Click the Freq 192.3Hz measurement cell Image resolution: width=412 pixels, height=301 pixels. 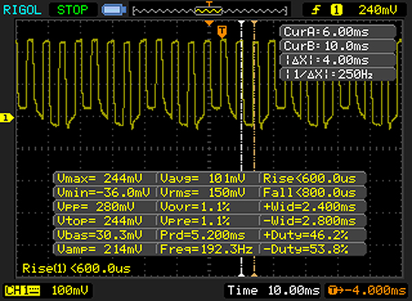[x=208, y=248]
